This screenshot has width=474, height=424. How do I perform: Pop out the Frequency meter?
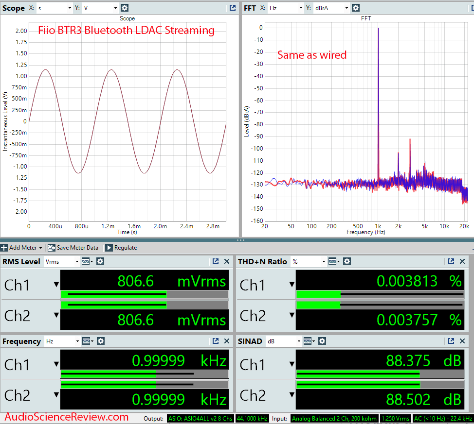tap(216, 341)
